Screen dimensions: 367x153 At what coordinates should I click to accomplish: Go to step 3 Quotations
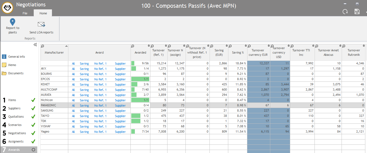tap(16, 117)
